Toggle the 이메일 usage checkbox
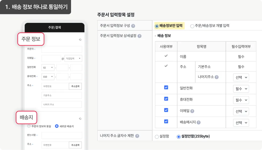Viewport: 262px width, 150px height. [166, 110]
